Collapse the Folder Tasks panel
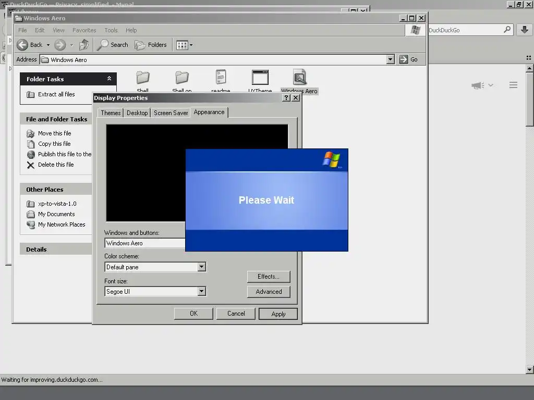Image resolution: width=534 pixels, height=400 pixels. click(x=109, y=79)
